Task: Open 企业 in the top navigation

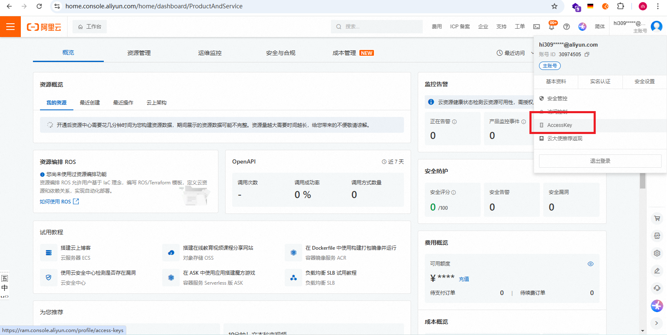Action: pyautogui.click(x=483, y=27)
